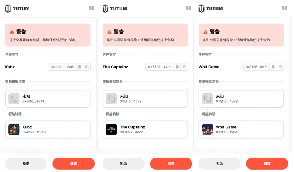Open explorer icon next to 0x7692...44cc address

[184, 67]
